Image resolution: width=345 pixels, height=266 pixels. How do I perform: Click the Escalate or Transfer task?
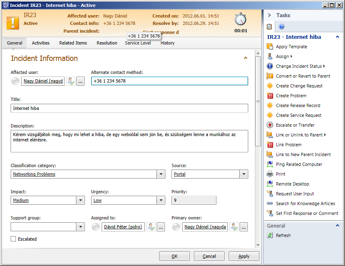(x=295, y=125)
